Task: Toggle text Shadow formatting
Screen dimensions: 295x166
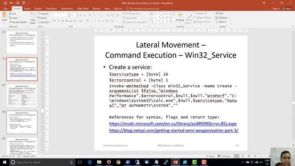Action: click(66, 21)
